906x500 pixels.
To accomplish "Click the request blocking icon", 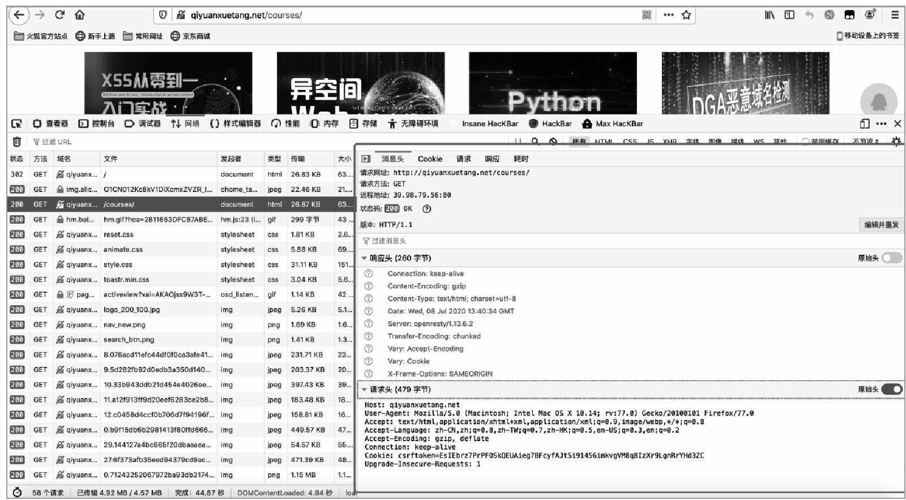I will (x=553, y=142).
